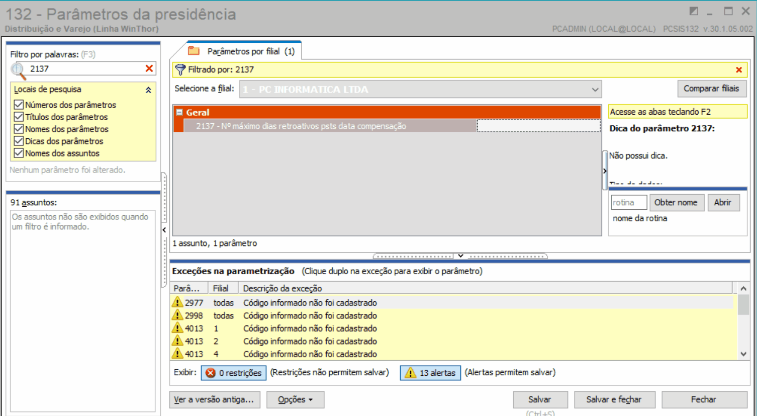The width and height of the screenshot is (757, 416).
Task: Collapse the 'Locais de pesquisa' section
Action: click(148, 90)
